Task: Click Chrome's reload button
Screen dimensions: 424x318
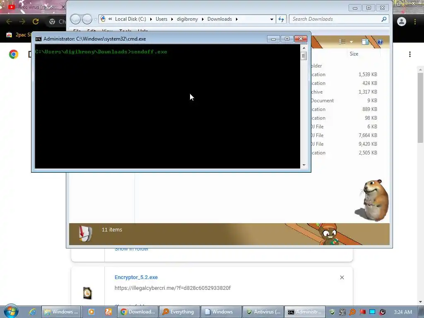Action: point(36,22)
